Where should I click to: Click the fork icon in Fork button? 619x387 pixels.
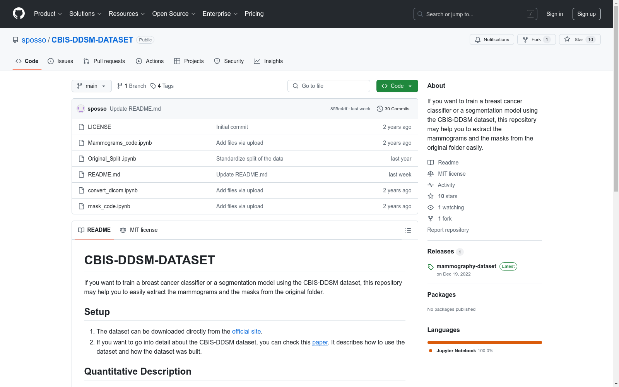[x=525, y=39]
